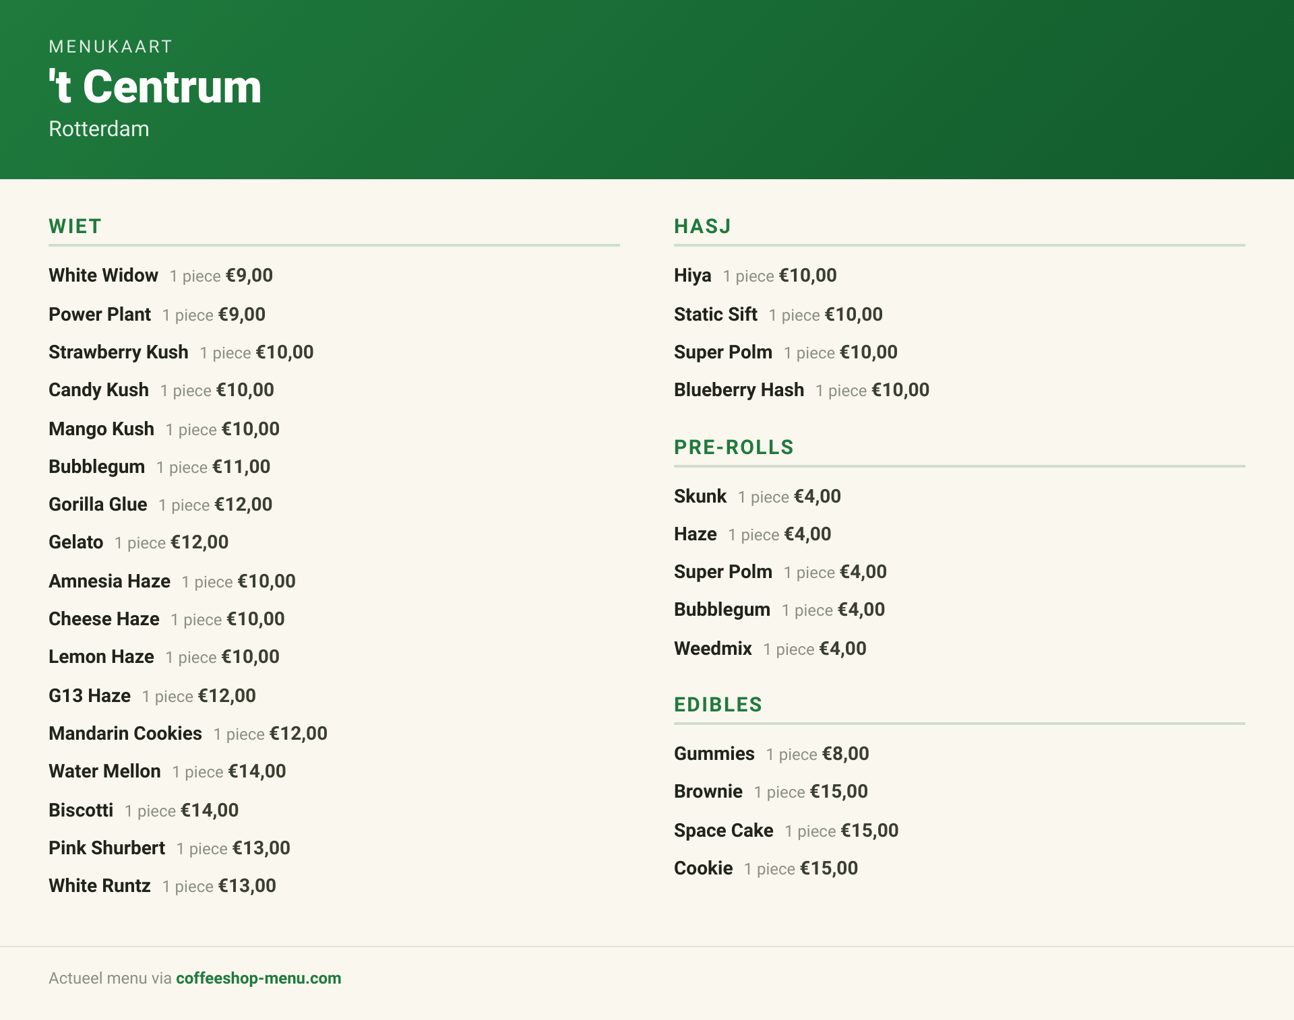This screenshot has height=1020, width=1294.
Task: Click the Amnesia Haze item
Action: [172, 581]
